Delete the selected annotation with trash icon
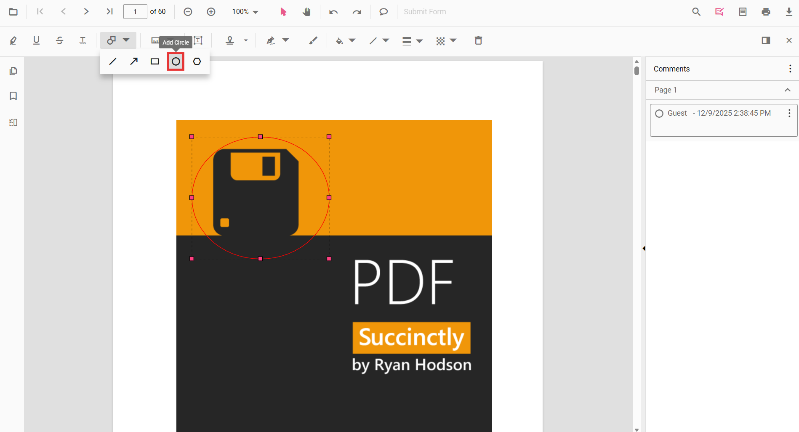This screenshot has width=799, height=432. click(478, 40)
